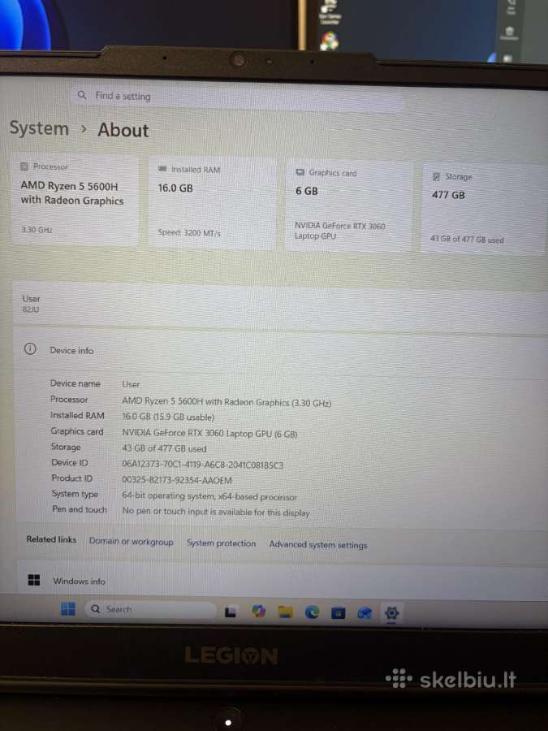Click the '3.30 GHz' text in Processor card
The width and height of the screenshot is (548, 731).
click(37, 230)
